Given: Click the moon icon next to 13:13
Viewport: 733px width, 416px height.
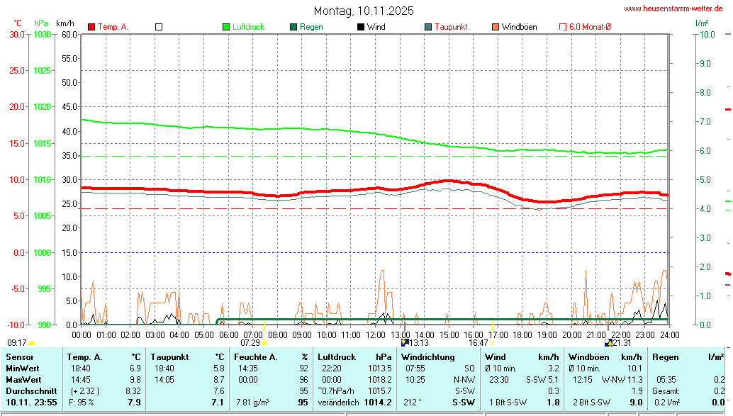Looking at the screenshot, I should click(404, 343).
